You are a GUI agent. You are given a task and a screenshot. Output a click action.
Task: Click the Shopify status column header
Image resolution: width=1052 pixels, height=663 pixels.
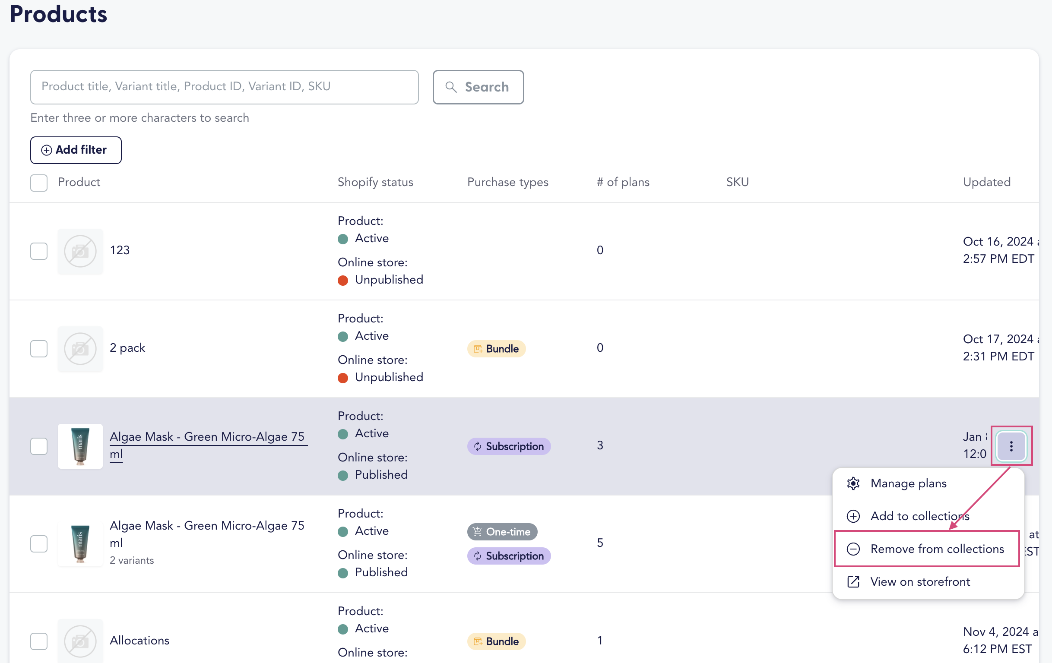[375, 182]
